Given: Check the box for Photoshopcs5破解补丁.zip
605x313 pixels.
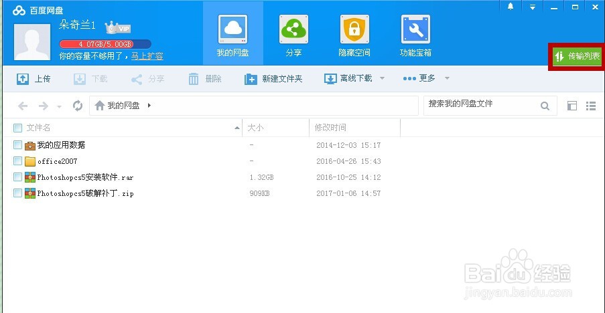Looking at the screenshot, I should pyautogui.click(x=17, y=193).
